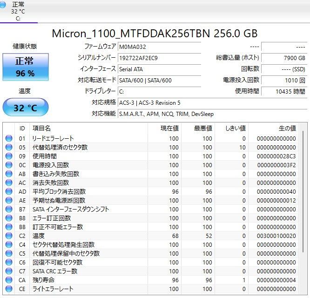Click the 項目名 column header
310x298 pixels.
coord(88,129)
